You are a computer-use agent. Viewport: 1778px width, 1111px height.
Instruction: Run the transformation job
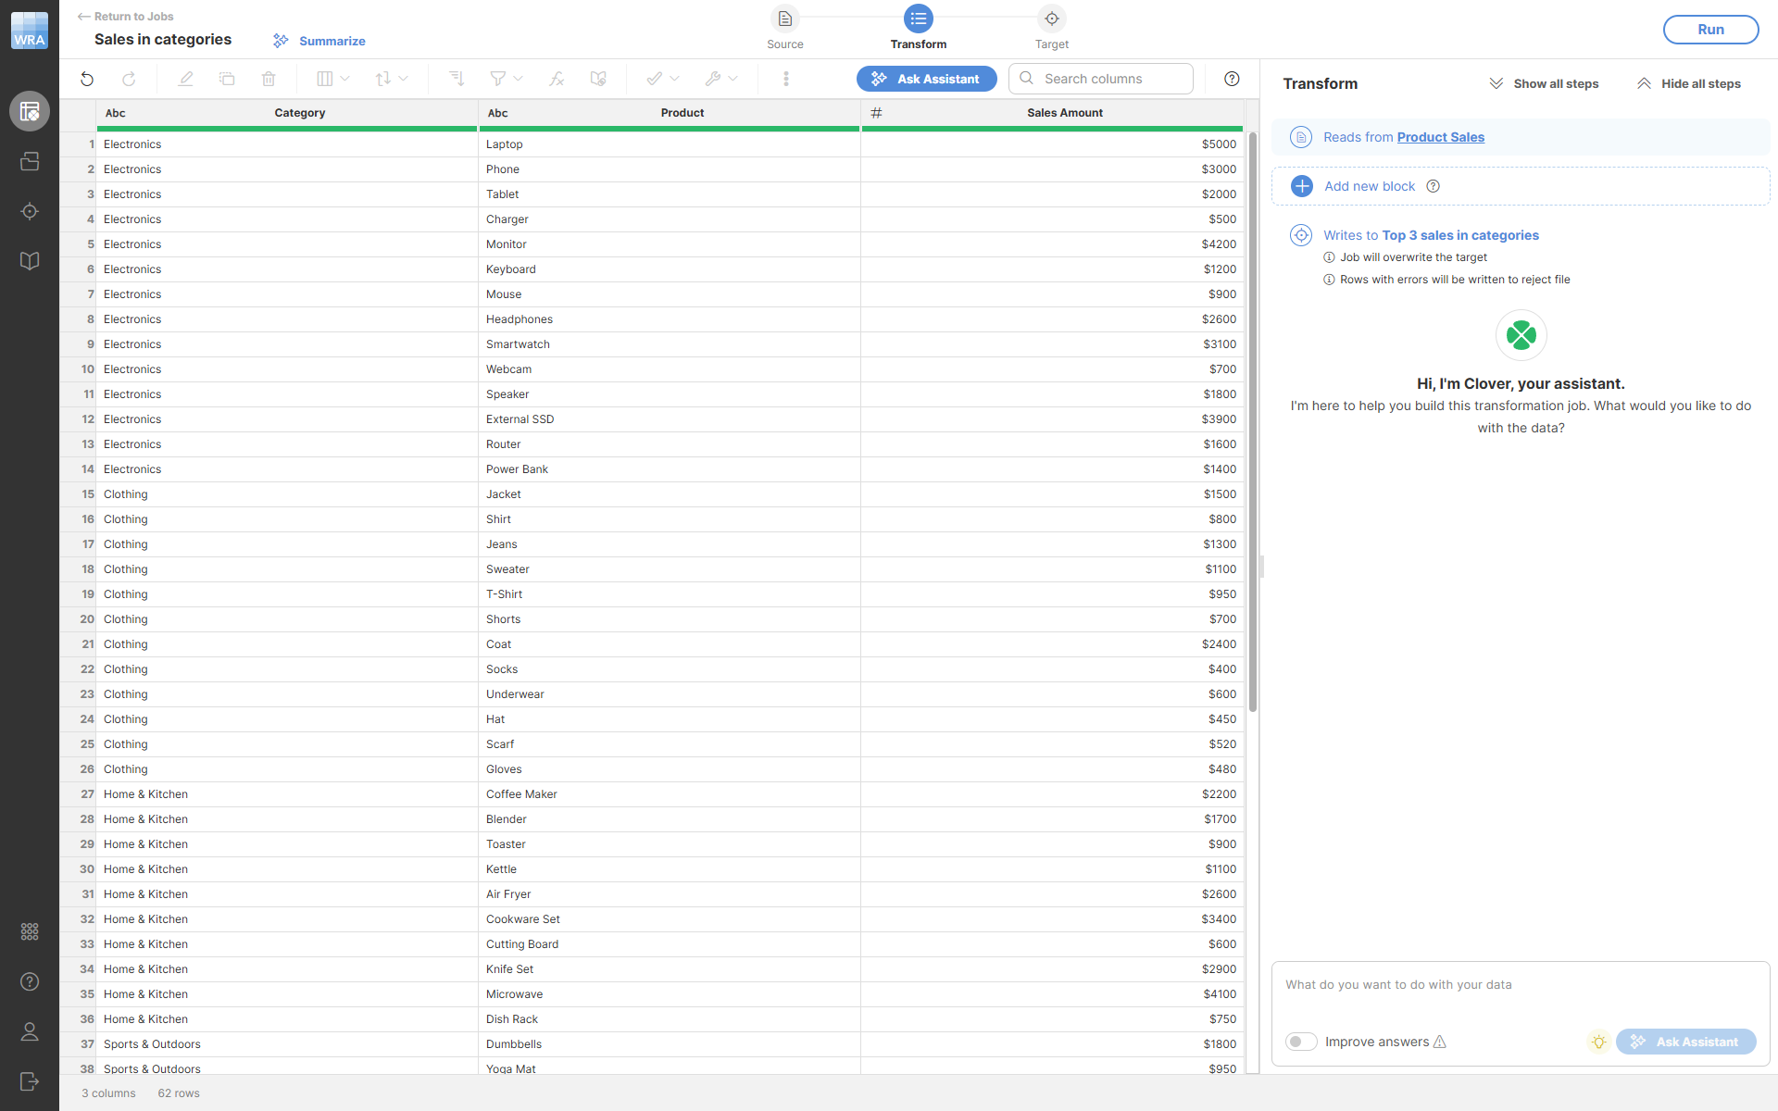pyautogui.click(x=1710, y=29)
